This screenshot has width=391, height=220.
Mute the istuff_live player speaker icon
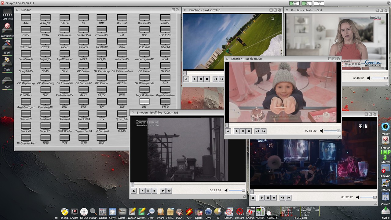(x=226, y=190)
